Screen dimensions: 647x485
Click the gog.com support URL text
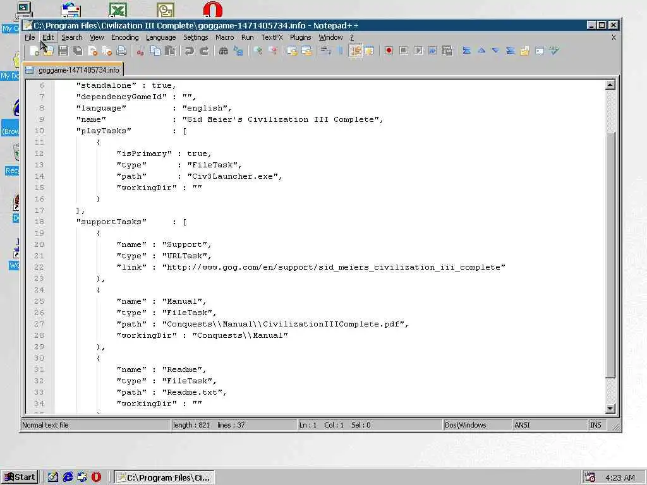[x=334, y=267]
